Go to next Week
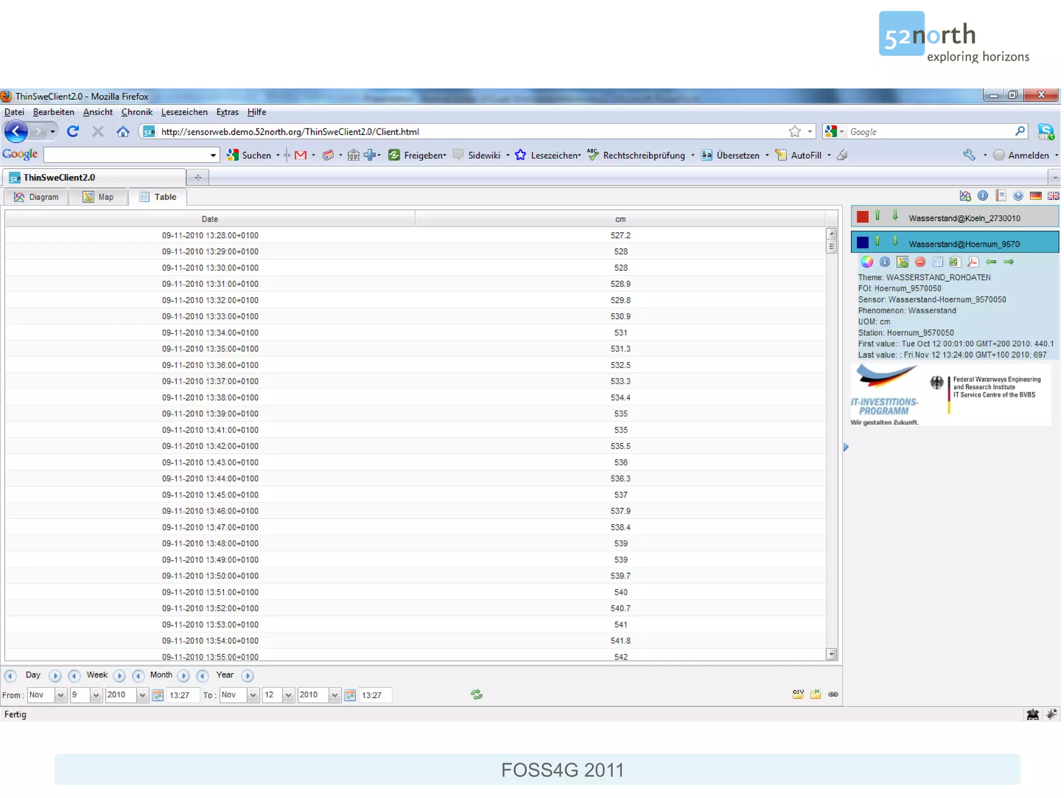Screen dimensions: 1064x798 119,675
